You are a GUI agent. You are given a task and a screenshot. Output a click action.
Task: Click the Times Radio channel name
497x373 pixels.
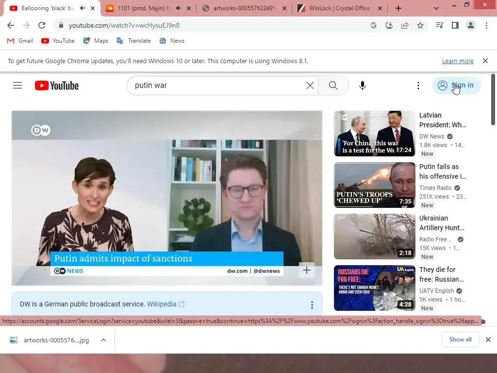tap(435, 188)
